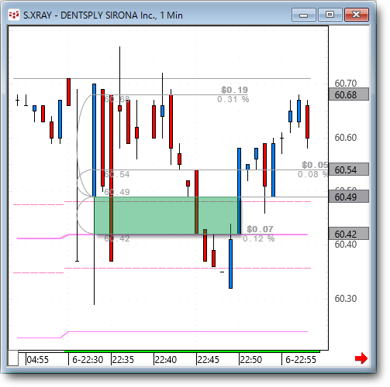390x387 pixels.
Task: Click the 04:55 time axis label
Action: click(x=38, y=359)
